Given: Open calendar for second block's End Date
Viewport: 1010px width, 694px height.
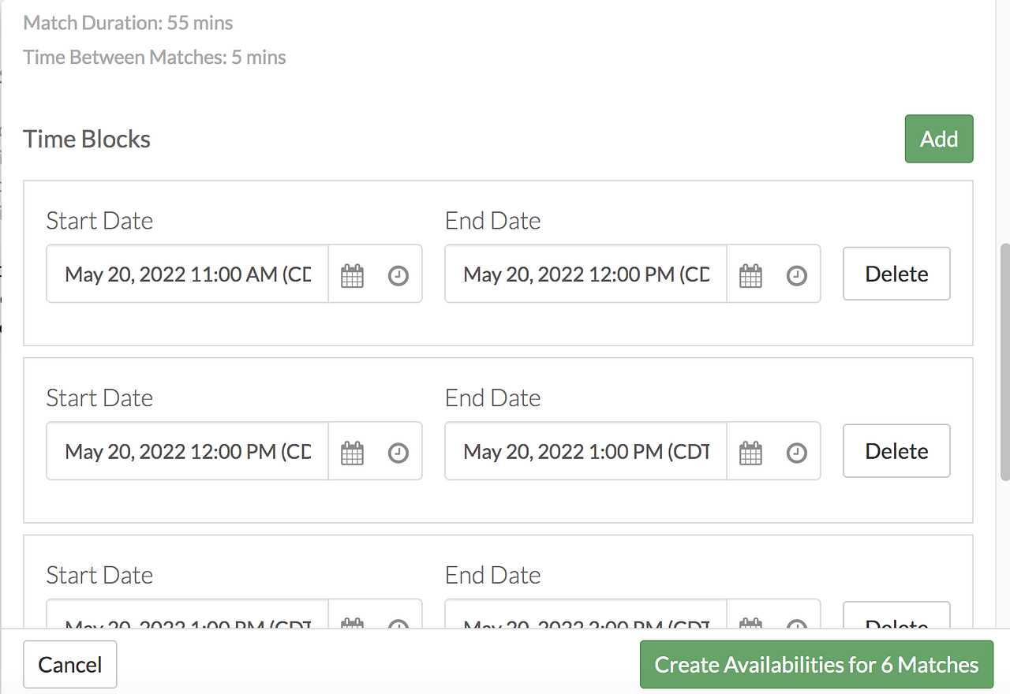Looking at the screenshot, I should click(x=750, y=453).
